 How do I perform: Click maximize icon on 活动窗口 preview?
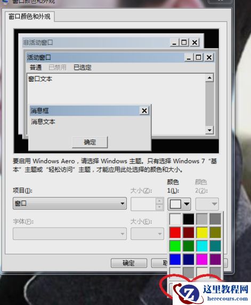(198, 58)
